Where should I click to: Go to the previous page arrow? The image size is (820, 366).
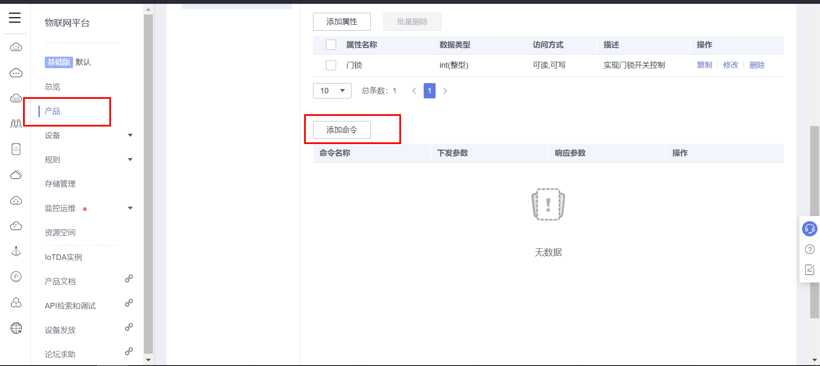414,91
